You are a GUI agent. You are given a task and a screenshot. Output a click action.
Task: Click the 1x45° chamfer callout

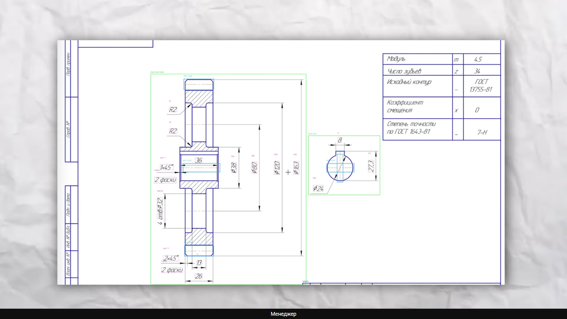tap(166, 167)
